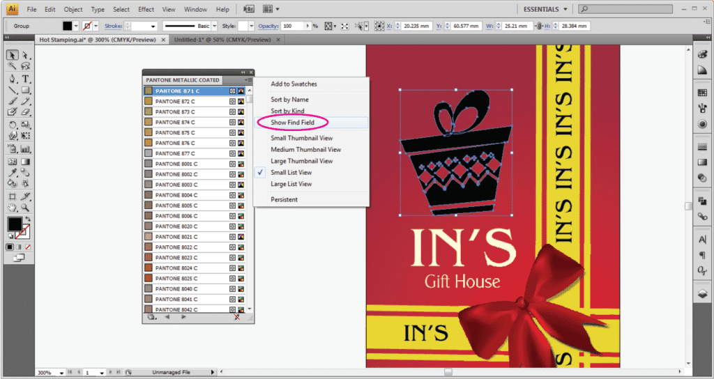Select the Type tool

pos(26,79)
